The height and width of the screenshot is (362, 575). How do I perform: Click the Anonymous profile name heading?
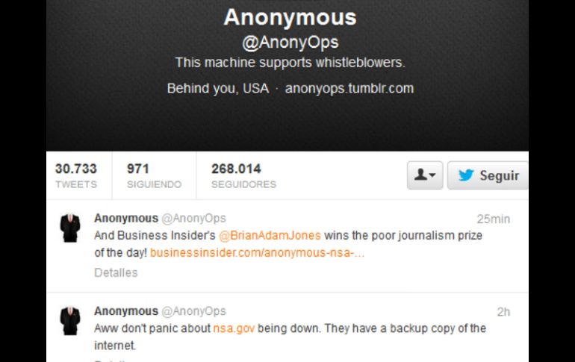click(290, 17)
